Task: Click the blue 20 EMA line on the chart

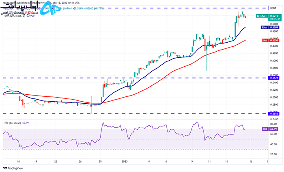Action: click(x=156, y=68)
